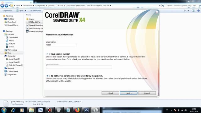Viewport: 201px width, 113px height.
Task: Select 'I do not have a serial number' option
Action: click(47, 76)
